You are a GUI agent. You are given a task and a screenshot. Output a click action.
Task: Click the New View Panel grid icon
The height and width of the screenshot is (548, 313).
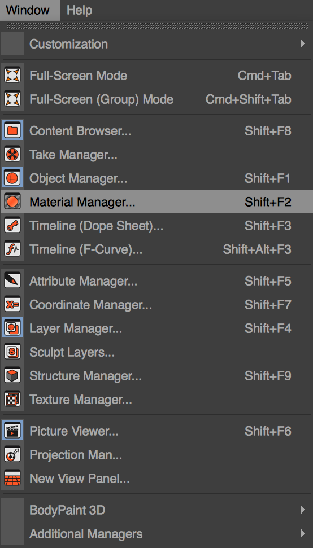(x=12, y=478)
